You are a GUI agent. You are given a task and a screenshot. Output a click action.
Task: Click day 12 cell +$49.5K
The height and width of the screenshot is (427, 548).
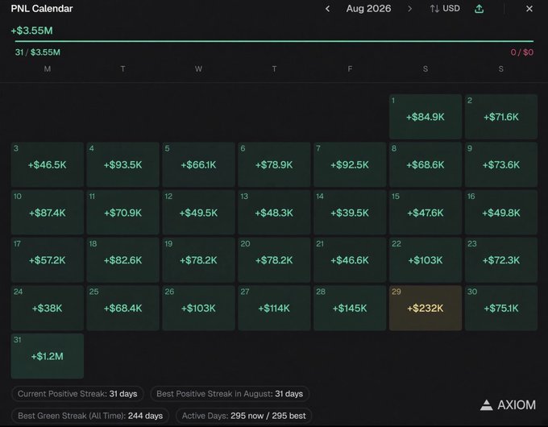(x=198, y=212)
